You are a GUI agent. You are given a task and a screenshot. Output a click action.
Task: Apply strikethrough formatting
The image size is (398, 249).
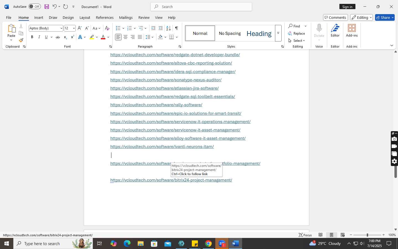click(x=58, y=37)
